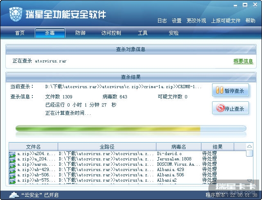The image size is (262, 200).
Task: Minimize the Rising window
Action: pyautogui.click(x=235, y=5)
